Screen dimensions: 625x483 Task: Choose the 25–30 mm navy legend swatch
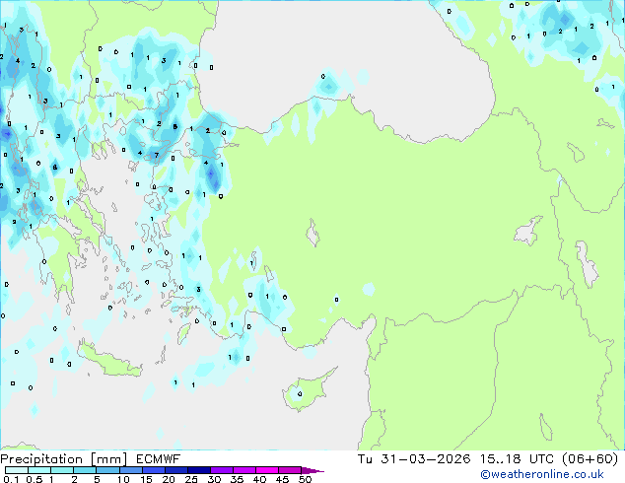coord(198,470)
